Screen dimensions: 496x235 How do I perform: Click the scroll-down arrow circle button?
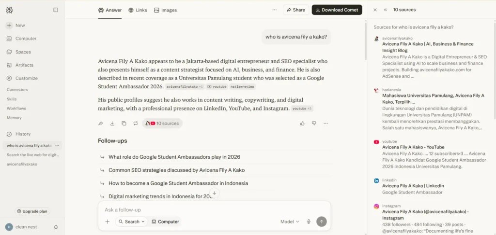[x=215, y=193]
